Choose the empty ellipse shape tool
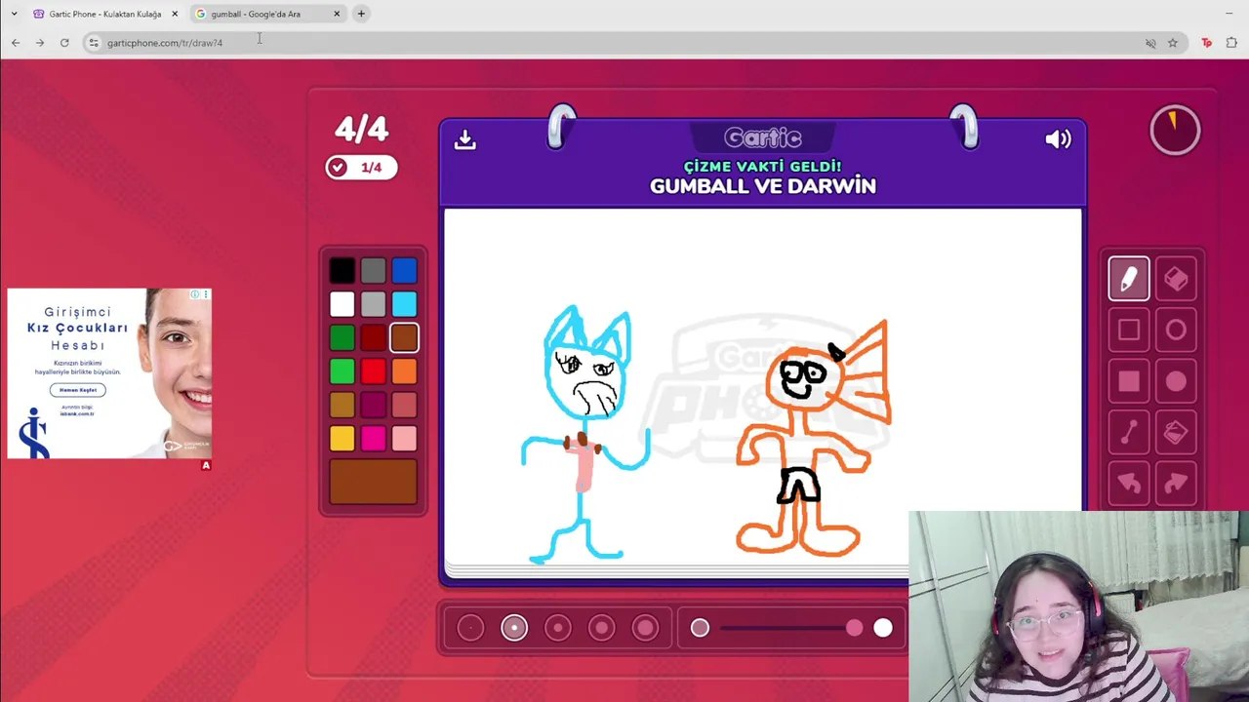This screenshot has height=702, width=1249. coord(1176,331)
